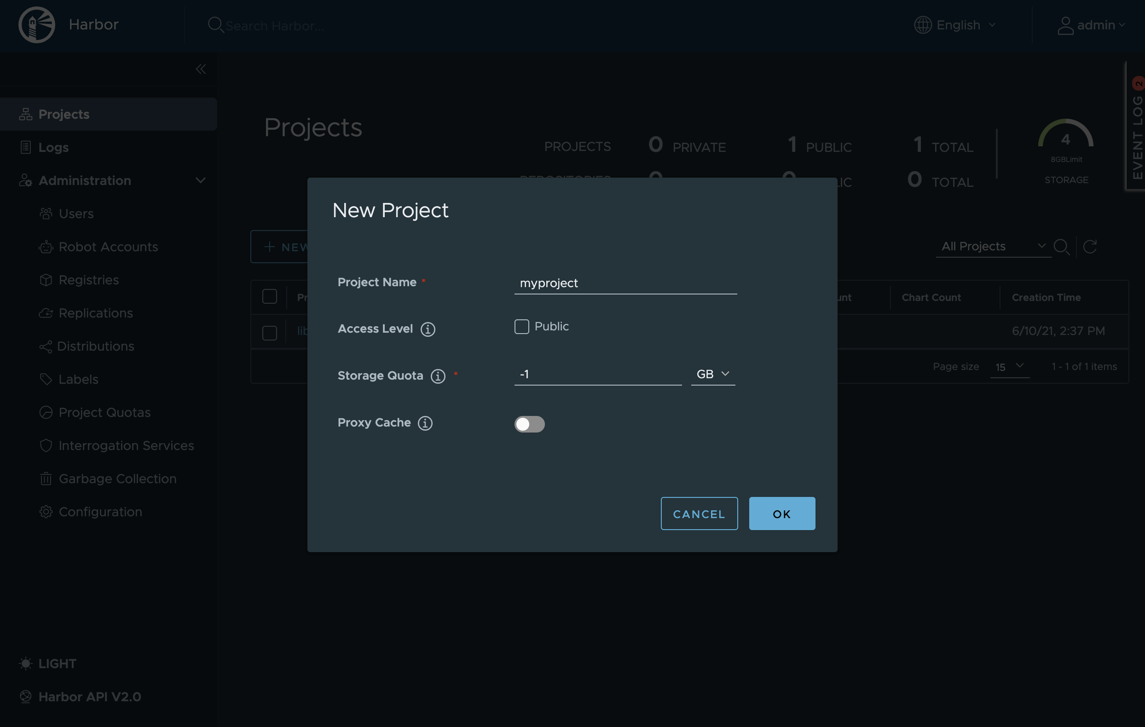Viewport: 1145px width, 727px height.
Task: Open the All Projects filter dropdown
Action: point(992,245)
